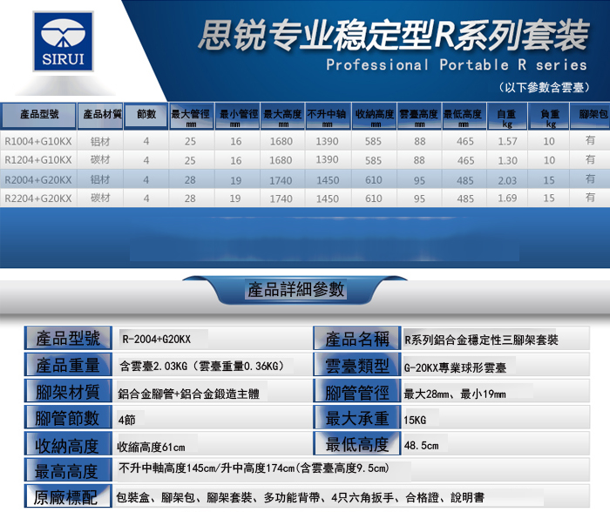Image resolution: width=610 pixels, height=512 pixels.
Task: Click the 最大高度 column header
Action: (x=282, y=116)
